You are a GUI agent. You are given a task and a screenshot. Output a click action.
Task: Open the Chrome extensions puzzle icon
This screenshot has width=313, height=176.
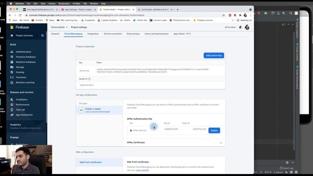240,15
